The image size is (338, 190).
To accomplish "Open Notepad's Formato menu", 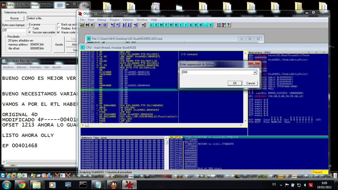I will pyautogui.click(x=35, y=67).
